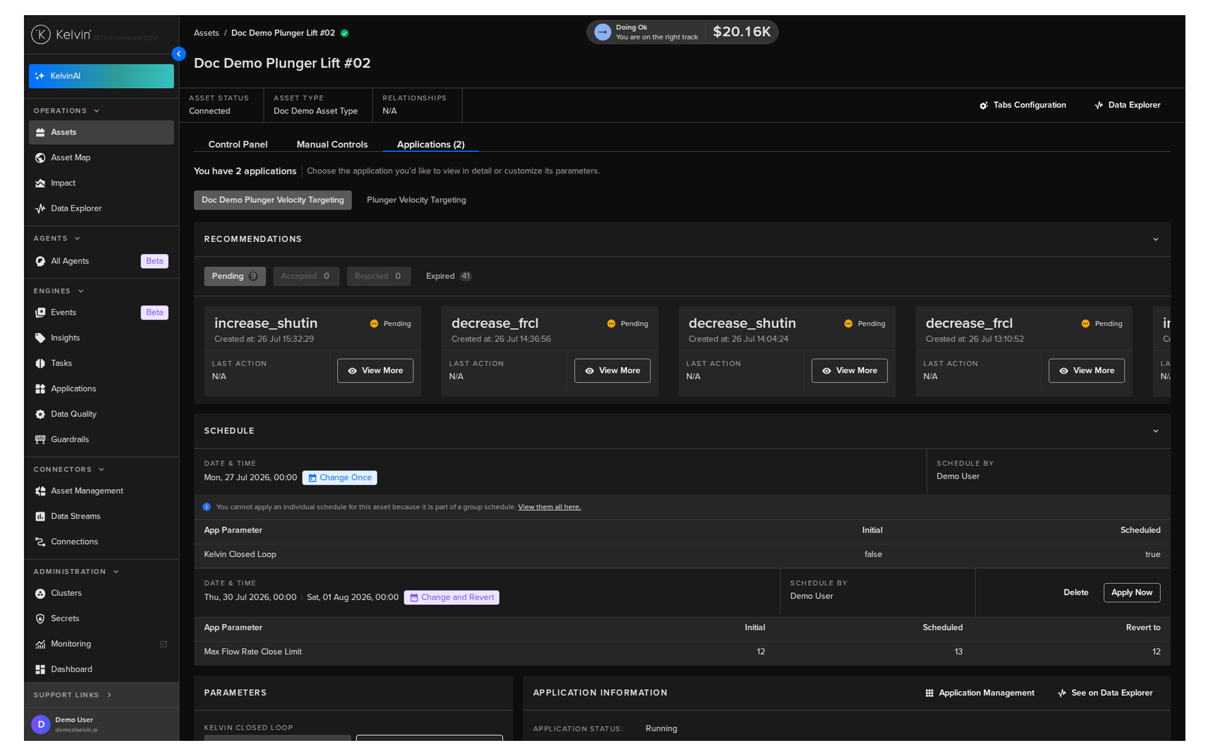Viewport: 1210px width, 756px height.
Task: Click Change Once schedule badge
Action: 339,478
